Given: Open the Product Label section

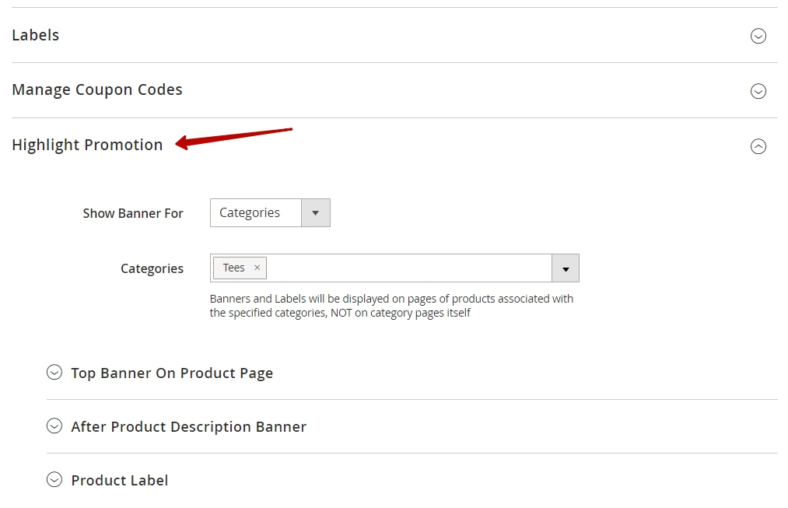Looking at the screenshot, I should pyautogui.click(x=120, y=481).
